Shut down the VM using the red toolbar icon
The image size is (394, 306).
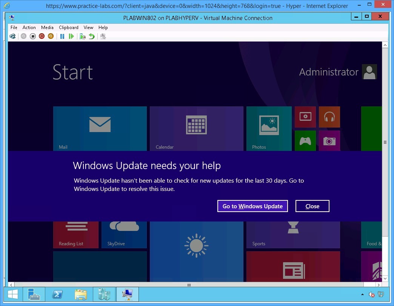pyautogui.click(x=42, y=36)
